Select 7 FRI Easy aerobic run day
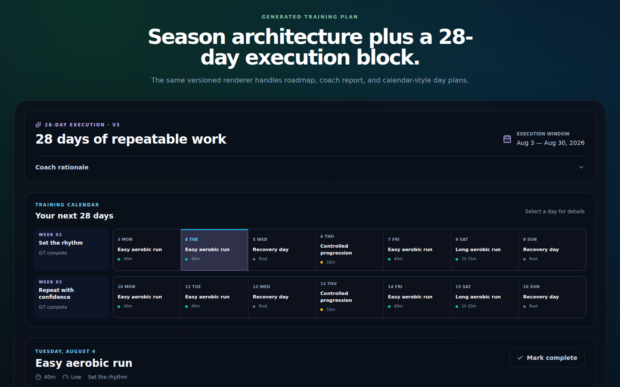This screenshot has height=387, width=620. pyautogui.click(x=417, y=250)
